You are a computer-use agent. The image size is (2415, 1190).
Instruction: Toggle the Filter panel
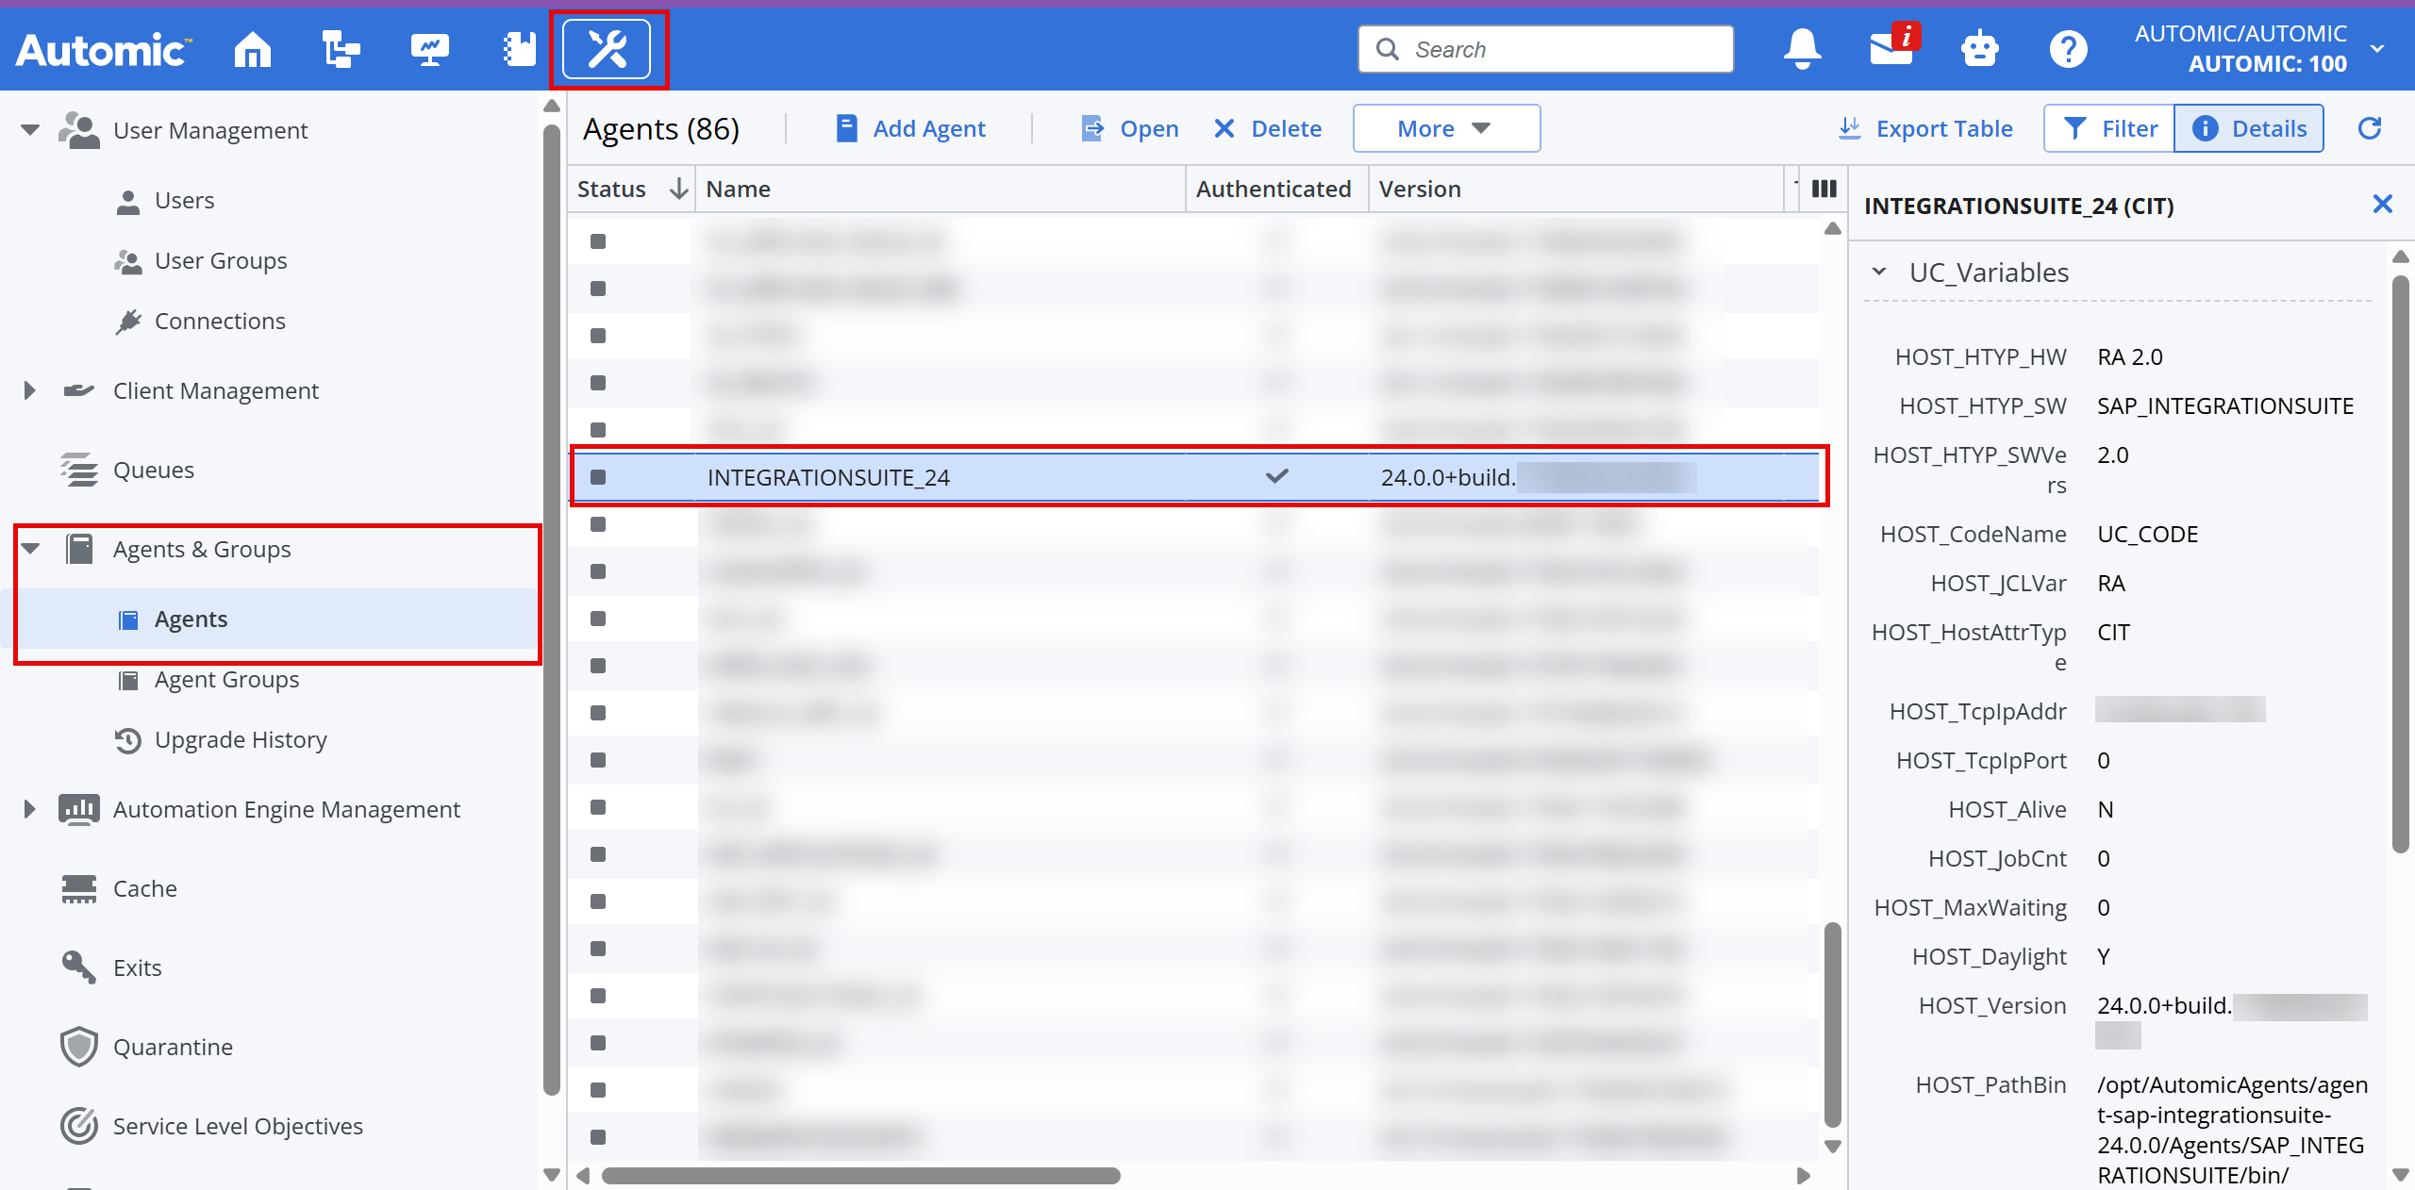[2109, 128]
